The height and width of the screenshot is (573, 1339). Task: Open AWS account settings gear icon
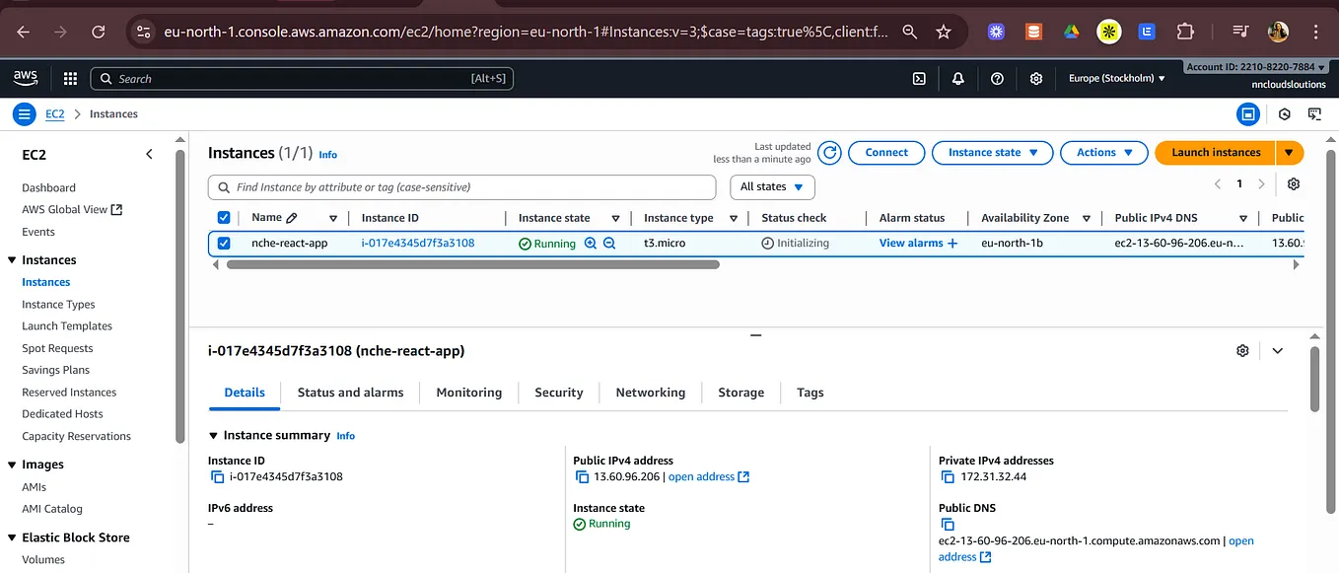(x=1035, y=78)
